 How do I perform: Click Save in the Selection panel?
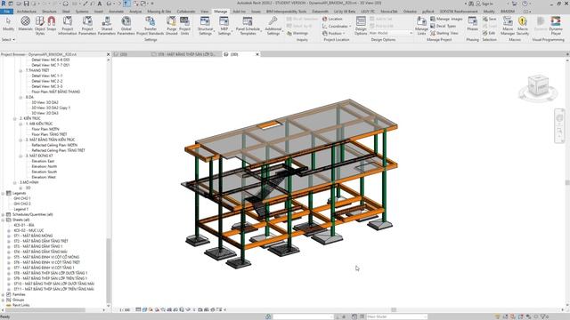[489, 19]
